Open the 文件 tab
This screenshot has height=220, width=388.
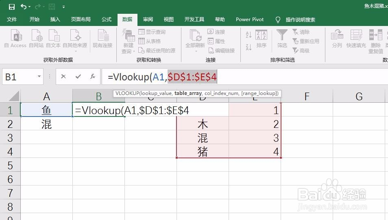[x=12, y=19]
